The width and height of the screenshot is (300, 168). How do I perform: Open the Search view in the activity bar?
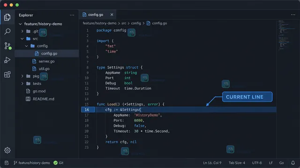point(7,31)
